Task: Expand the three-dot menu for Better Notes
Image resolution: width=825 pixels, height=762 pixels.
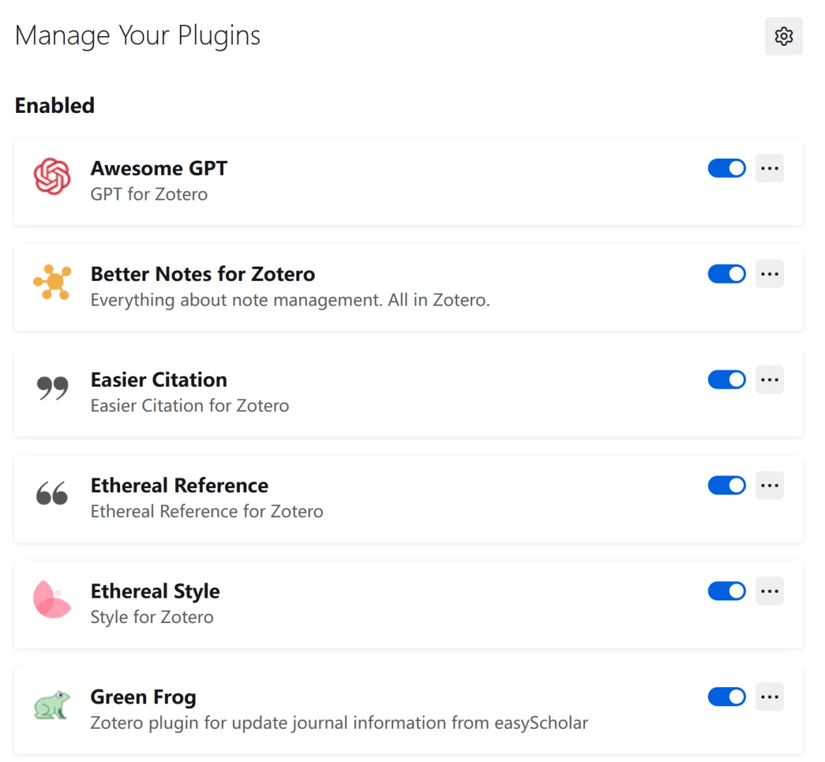Action: [x=769, y=274]
